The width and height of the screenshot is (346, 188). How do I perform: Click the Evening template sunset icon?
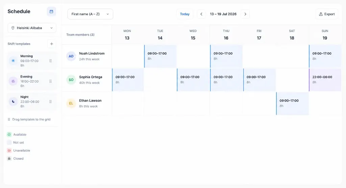tap(13, 81)
